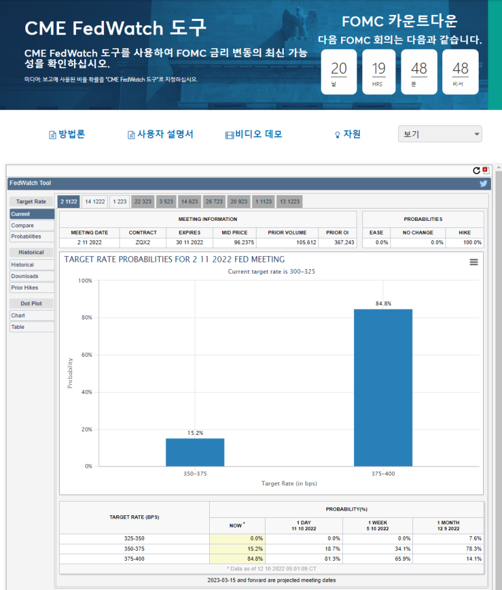Select the 20 923 meeting tab

click(239, 201)
